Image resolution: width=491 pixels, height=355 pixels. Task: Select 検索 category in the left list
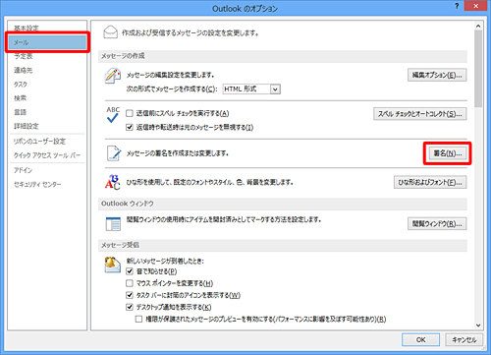tap(20, 98)
